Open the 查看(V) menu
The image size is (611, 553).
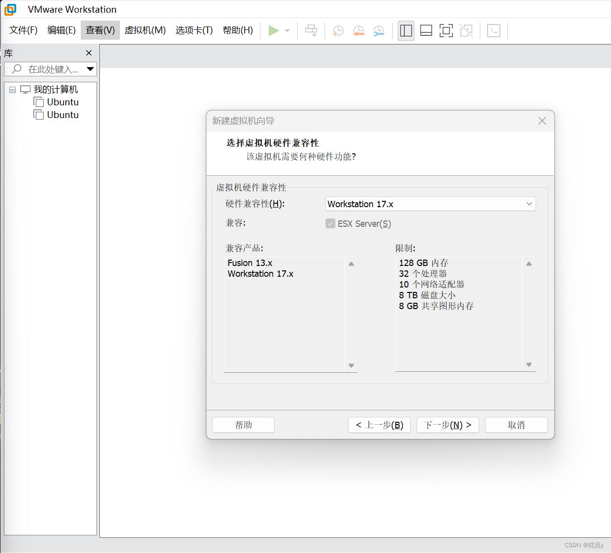[100, 30]
